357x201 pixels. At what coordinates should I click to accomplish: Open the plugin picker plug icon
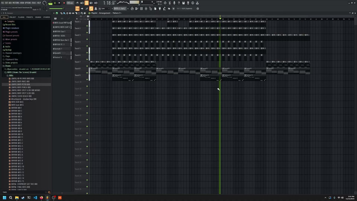[160, 9]
